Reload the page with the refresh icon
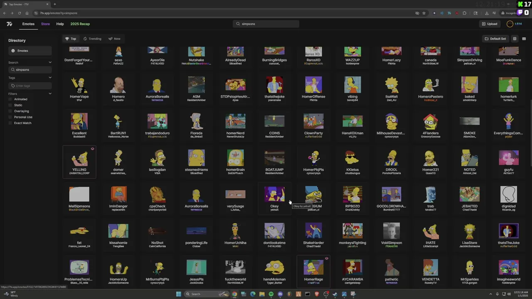Viewport: 532px width, 299px height. [x=19, y=13]
